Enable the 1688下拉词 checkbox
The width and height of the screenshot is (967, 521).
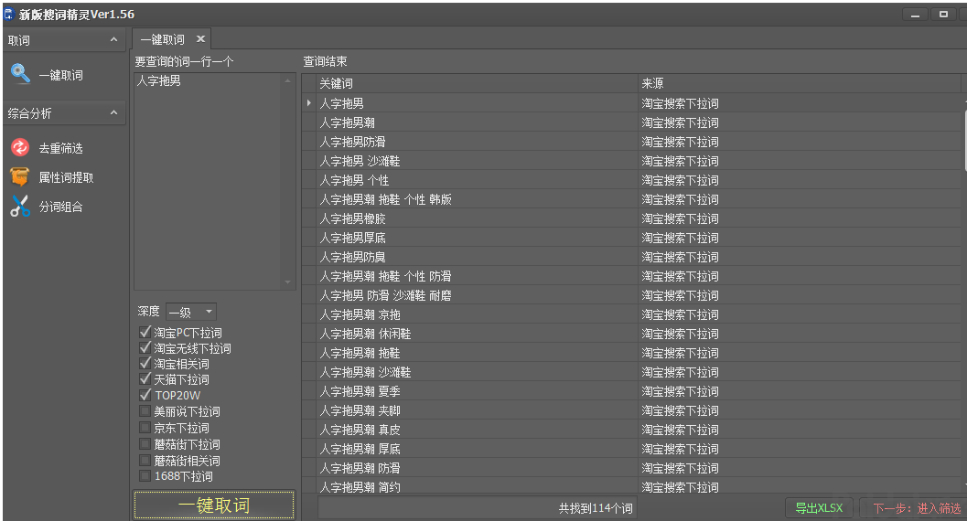tap(145, 475)
